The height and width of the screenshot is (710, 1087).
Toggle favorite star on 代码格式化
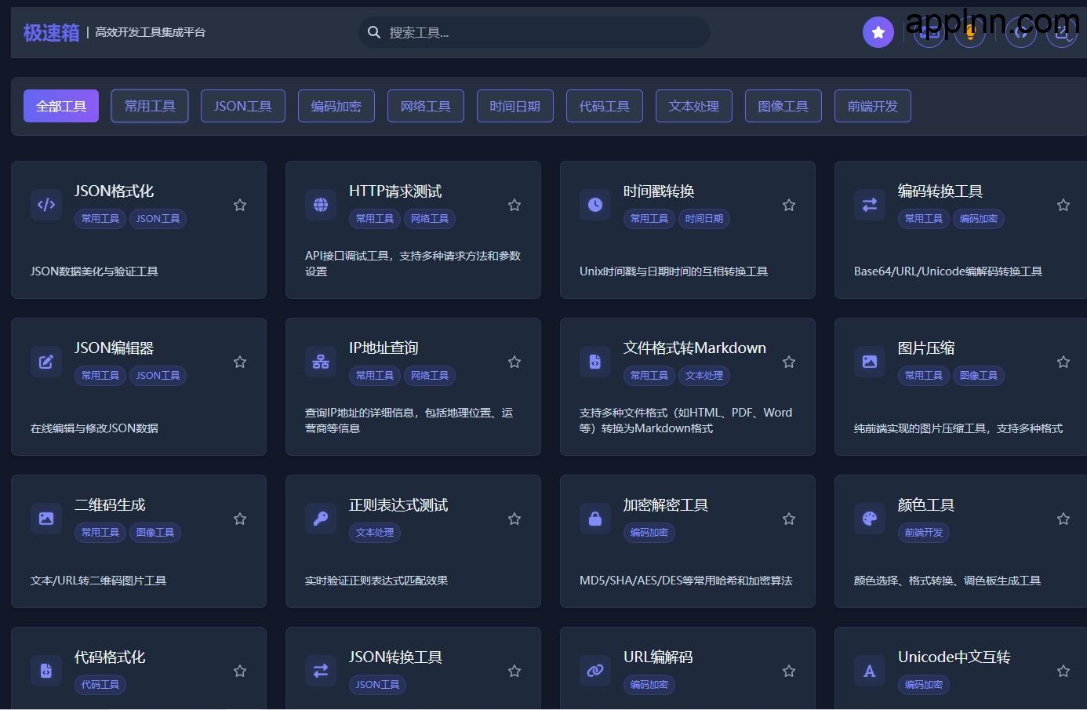(x=240, y=671)
